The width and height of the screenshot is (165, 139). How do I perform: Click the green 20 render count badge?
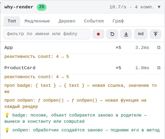(x=42, y=7)
